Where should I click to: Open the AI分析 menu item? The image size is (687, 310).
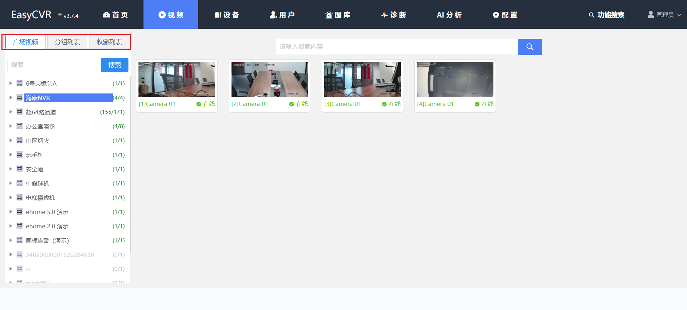[x=449, y=15]
